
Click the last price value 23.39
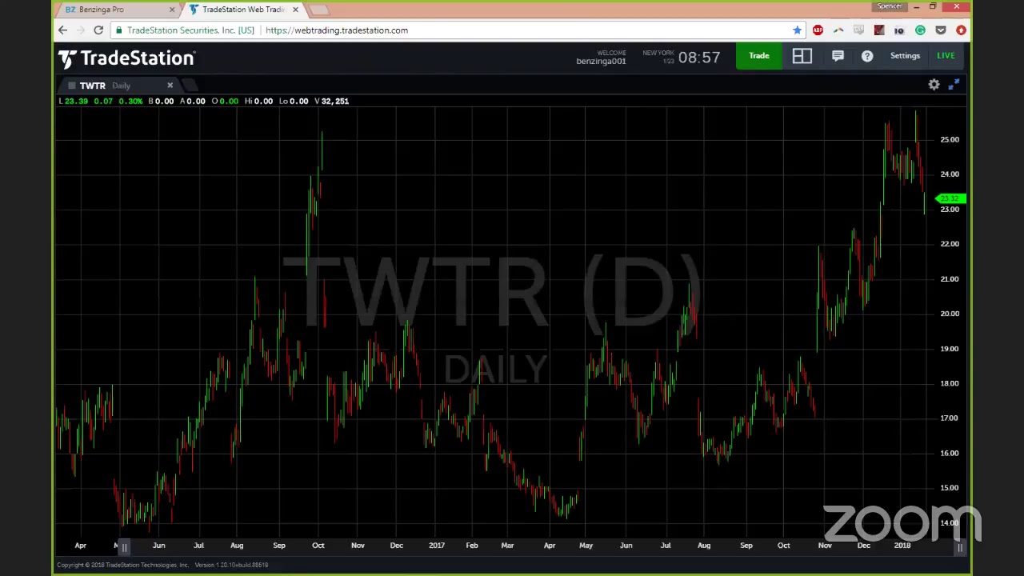(76, 101)
